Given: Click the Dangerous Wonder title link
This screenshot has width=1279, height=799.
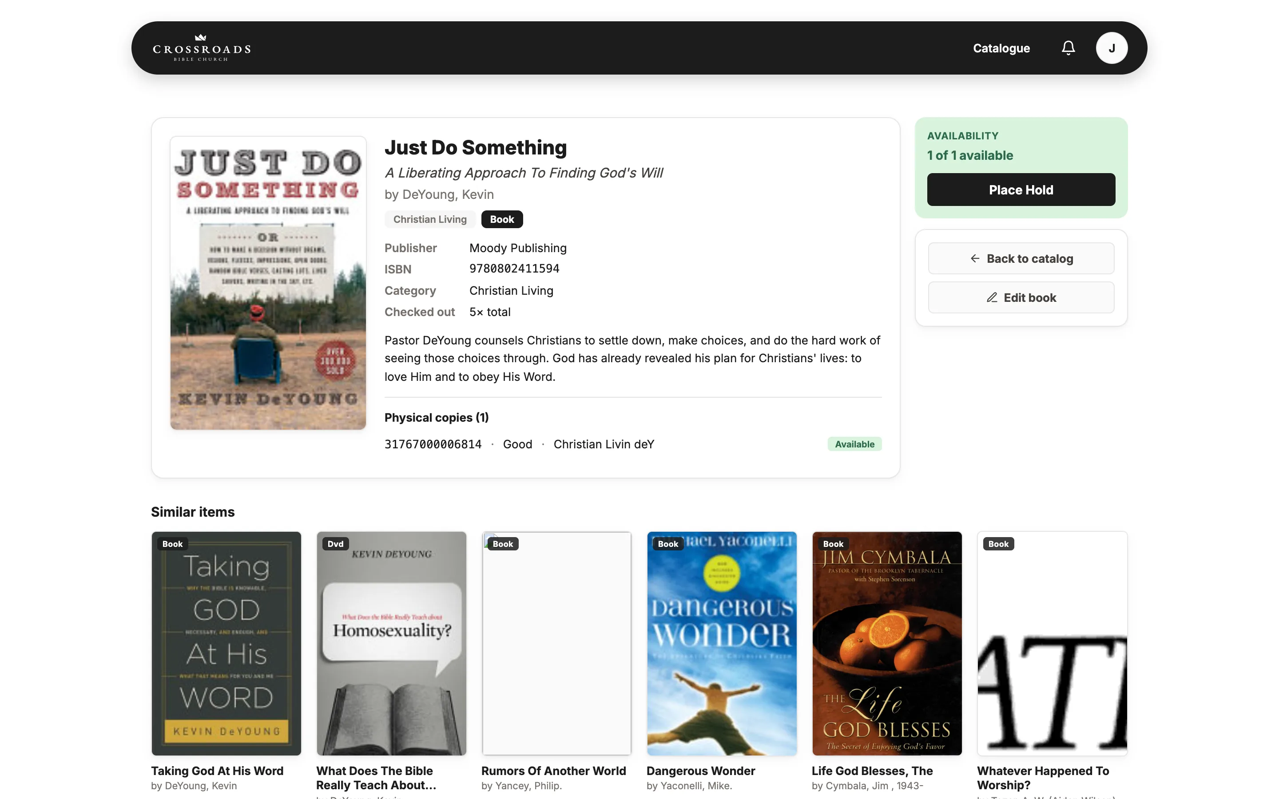Looking at the screenshot, I should tap(701, 771).
